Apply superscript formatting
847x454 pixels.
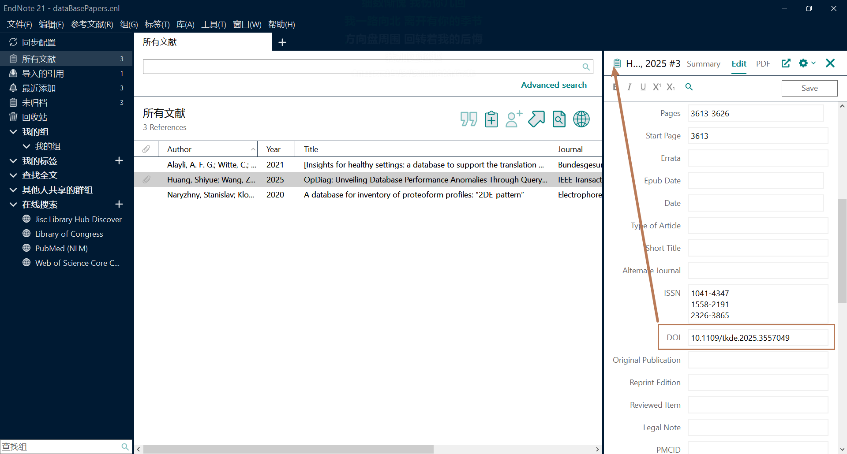(x=657, y=87)
